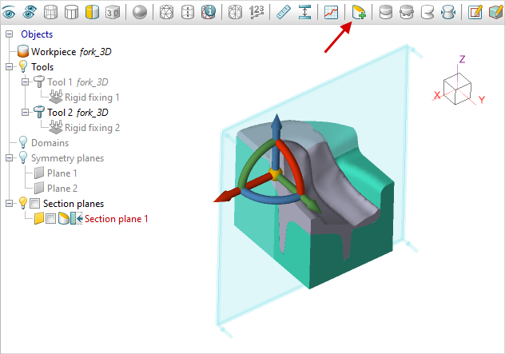Toggle the Tools lightbulb visibility
The width and height of the screenshot is (505, 354).
pos(22,67)
